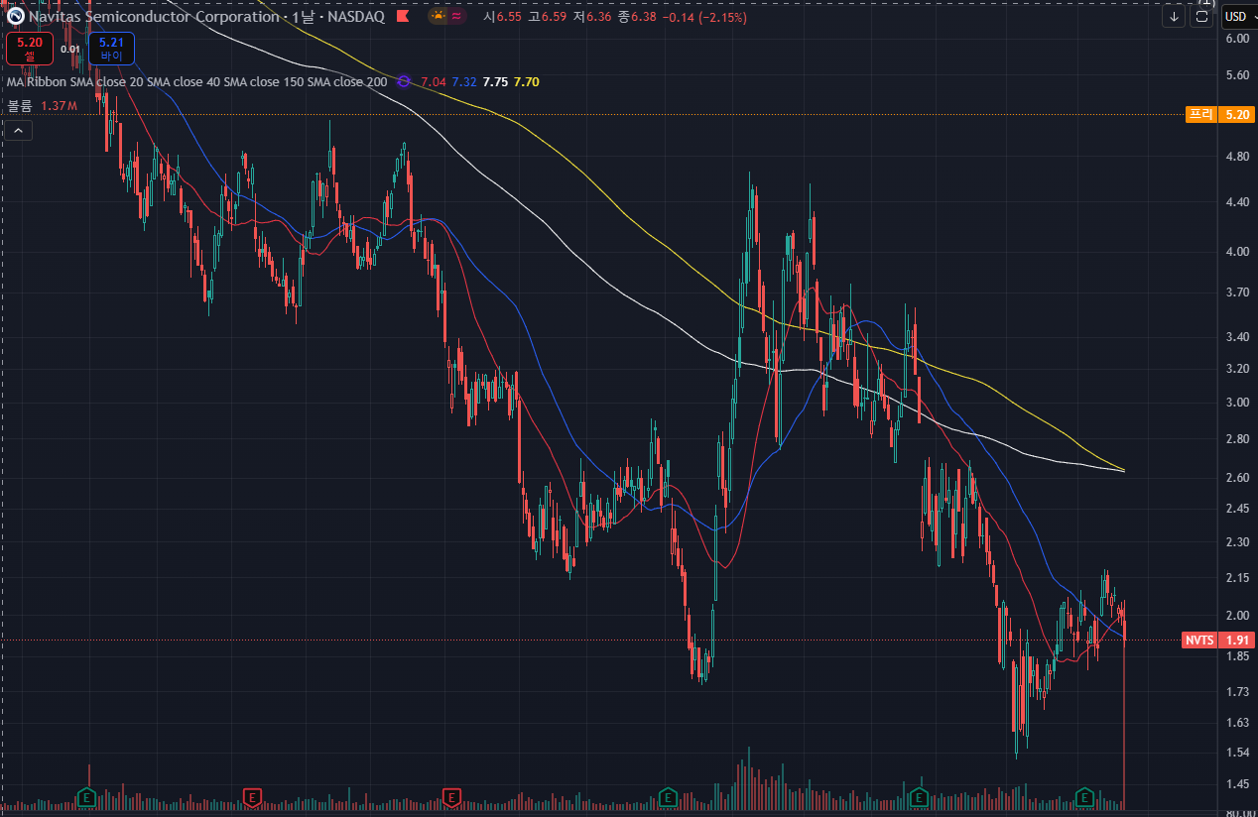The image size is (1258, 817).
Task: Click the second red earnings E marker
Action: pyautogui.click(x=452, y=796)
